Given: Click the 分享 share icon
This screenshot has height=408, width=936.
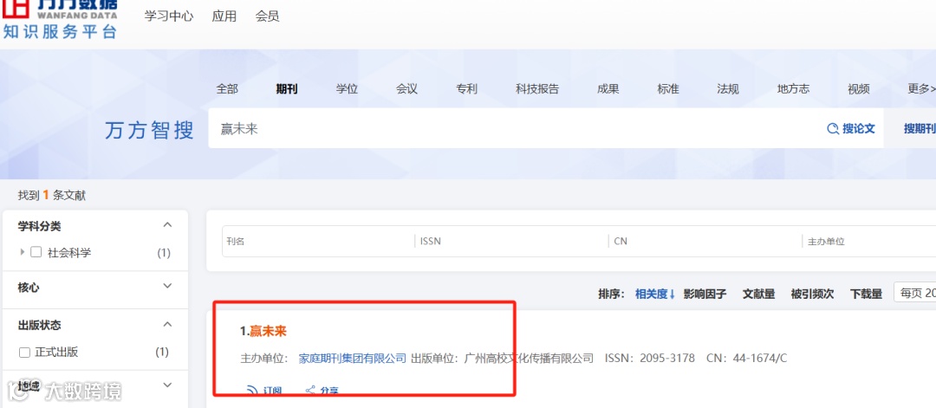Looking at the screenshot, I should (310, 391).
